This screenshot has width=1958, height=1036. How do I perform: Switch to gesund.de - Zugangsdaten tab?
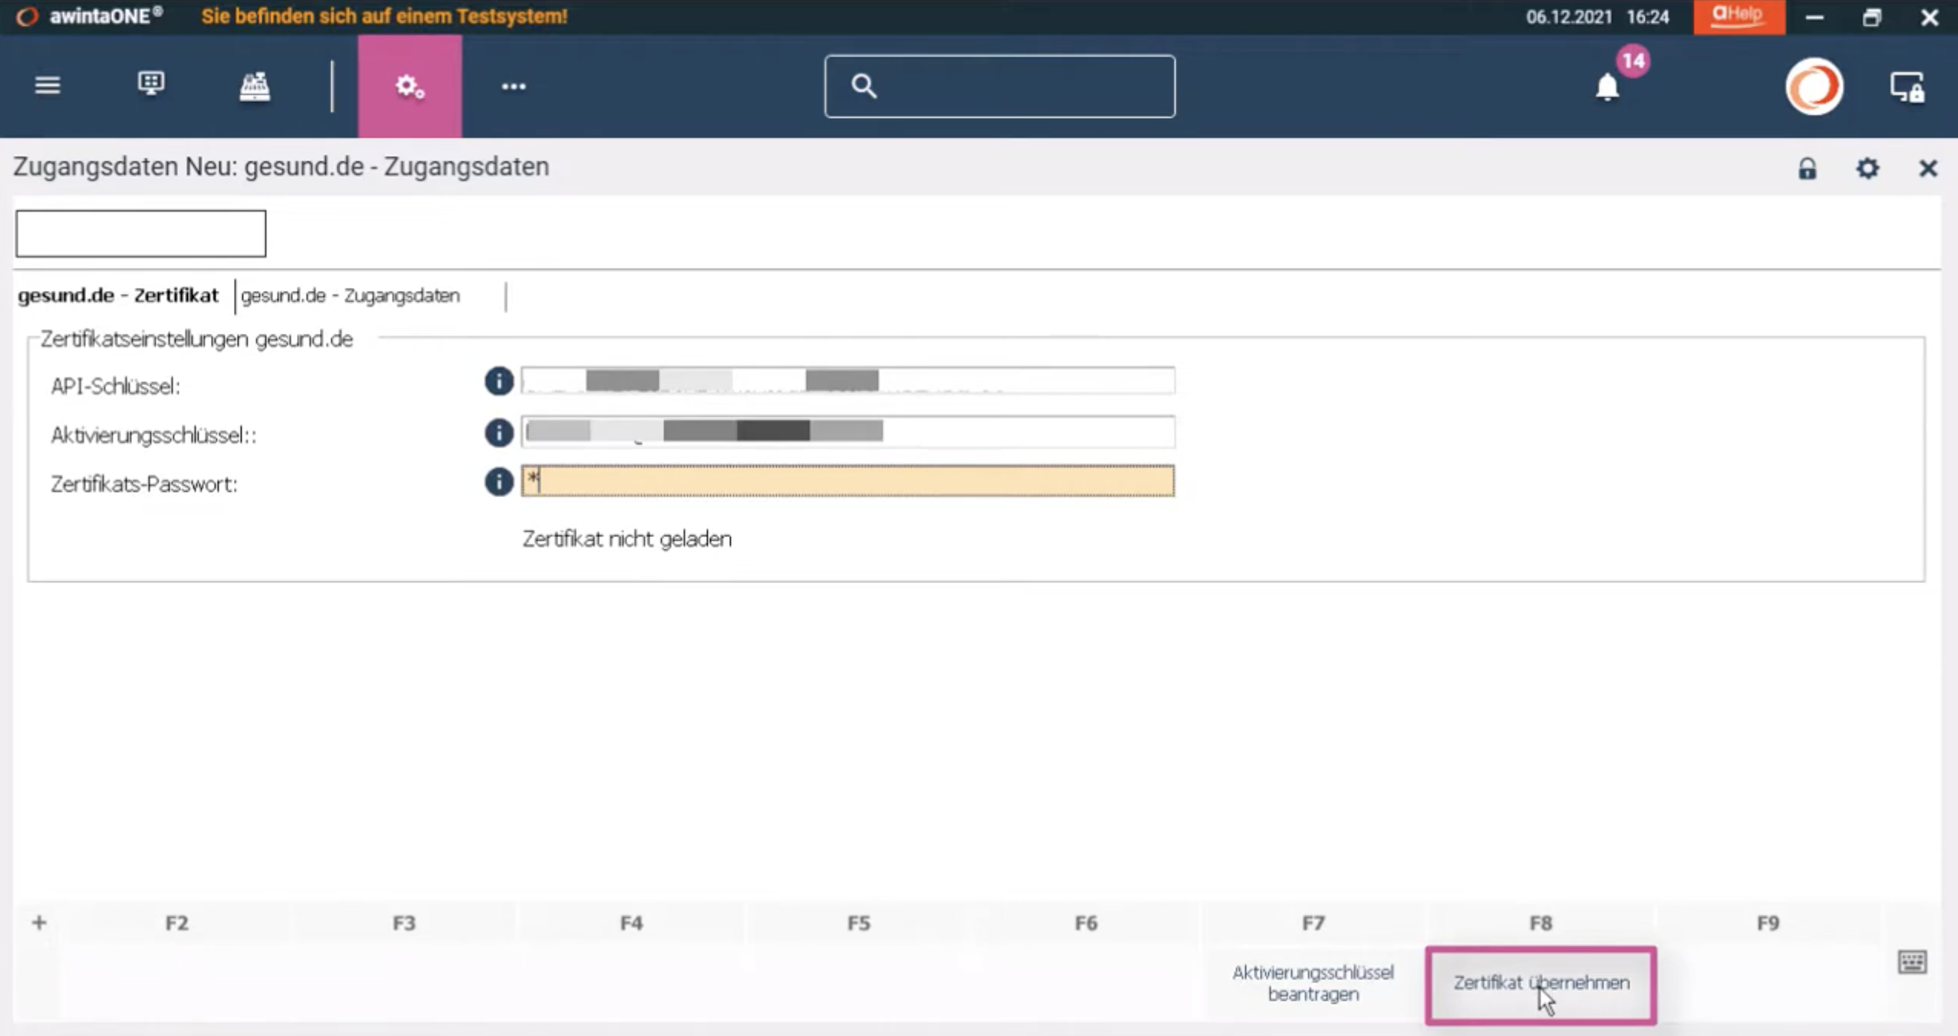351,296
